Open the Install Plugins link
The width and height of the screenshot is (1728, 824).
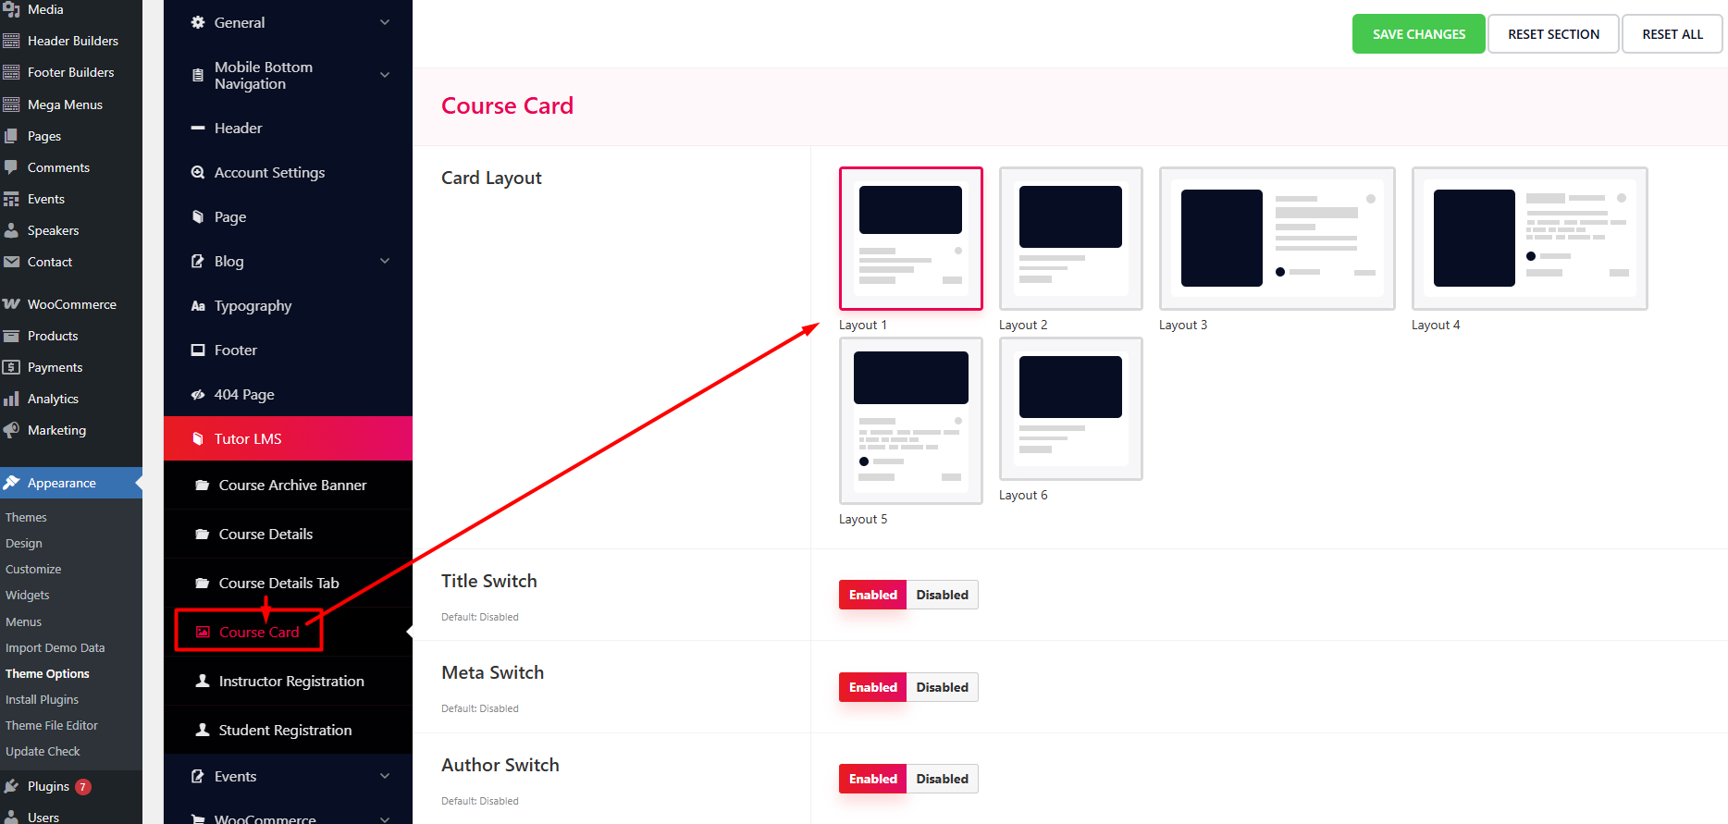point(42,699)
